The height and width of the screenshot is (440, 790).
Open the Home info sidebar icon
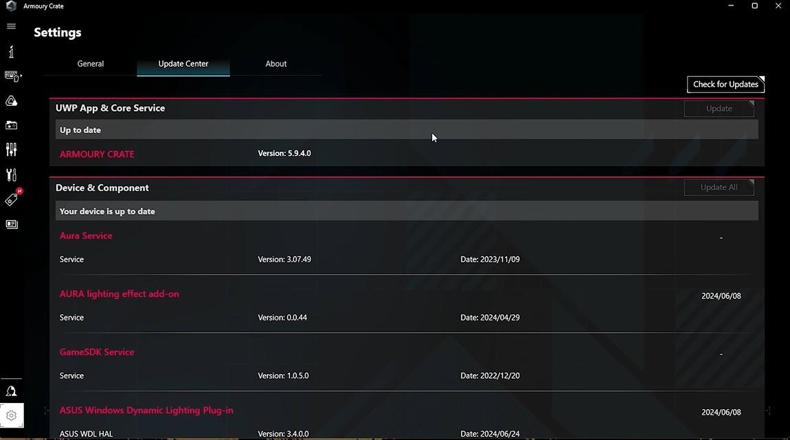point(11,51)
